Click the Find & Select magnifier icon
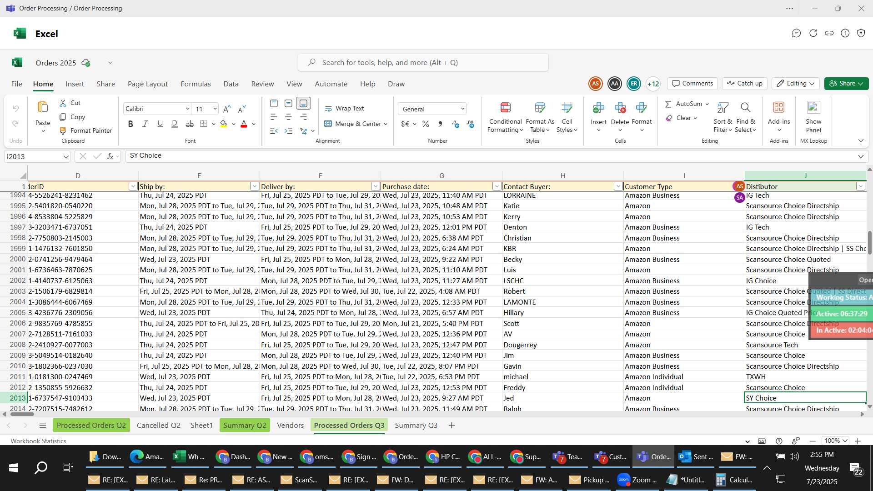 [745, 107]
